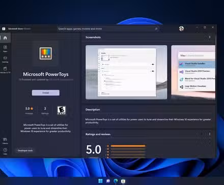Open the Library in the sidebar

(x=5, y=141)
